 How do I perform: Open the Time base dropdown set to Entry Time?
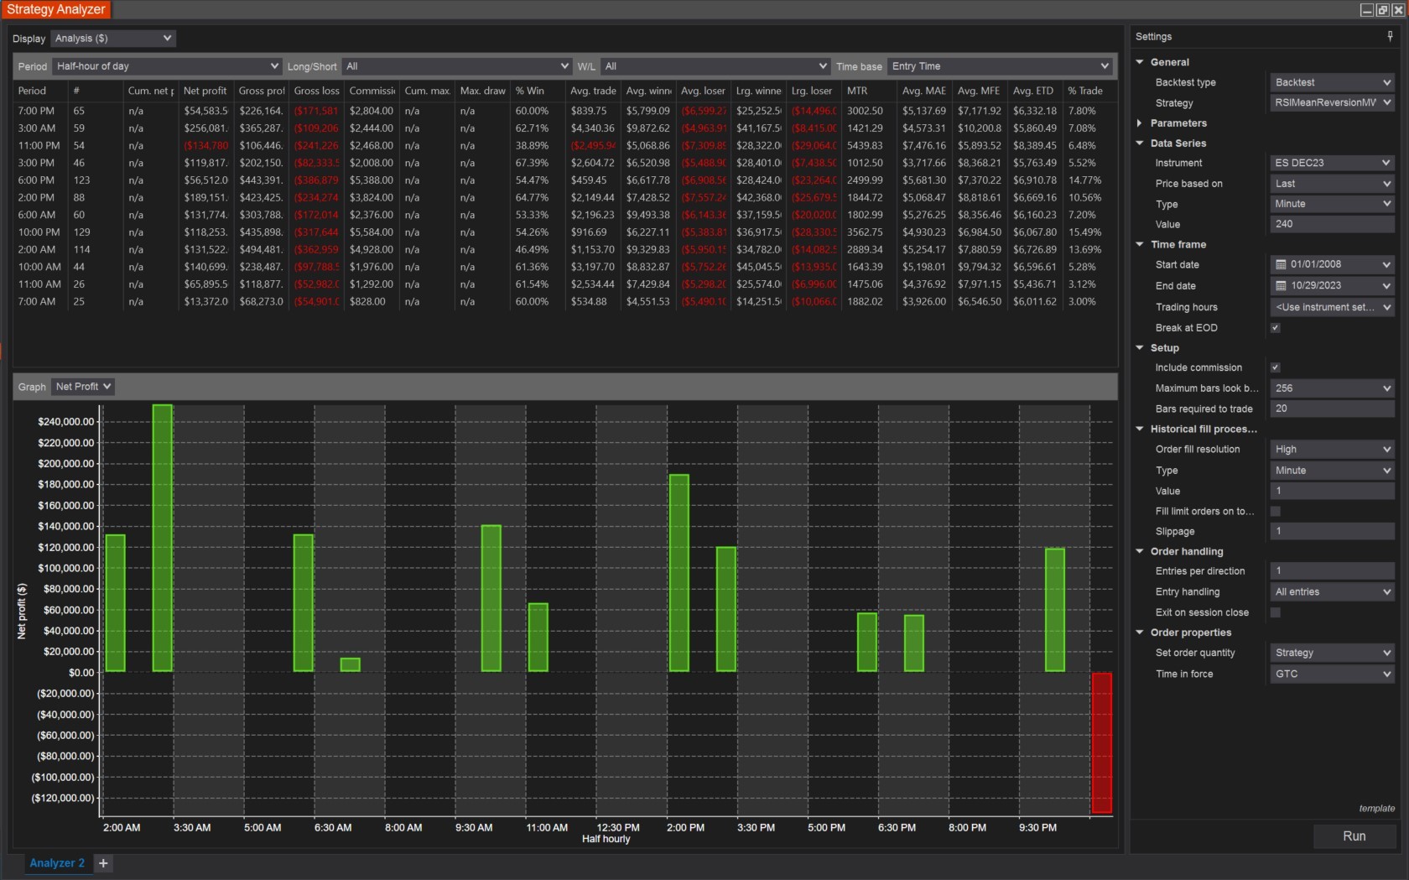(x=1000, y=66)
